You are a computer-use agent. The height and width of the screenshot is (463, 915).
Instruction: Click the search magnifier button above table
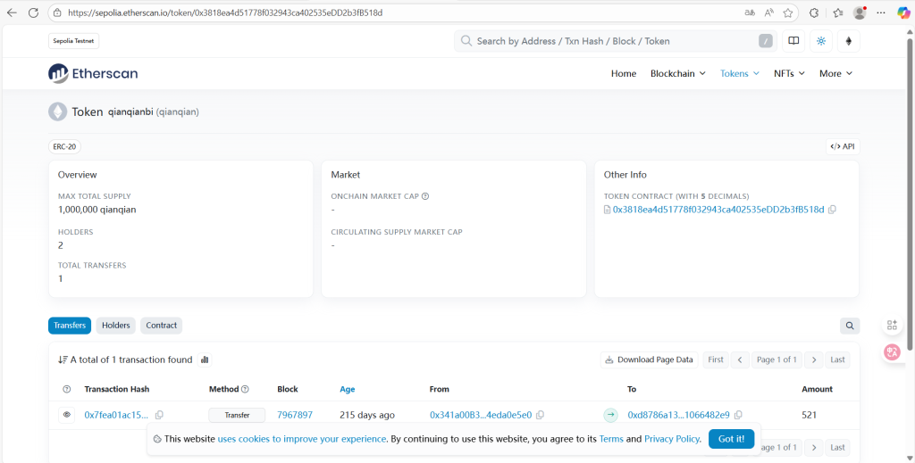pos(849,326)
